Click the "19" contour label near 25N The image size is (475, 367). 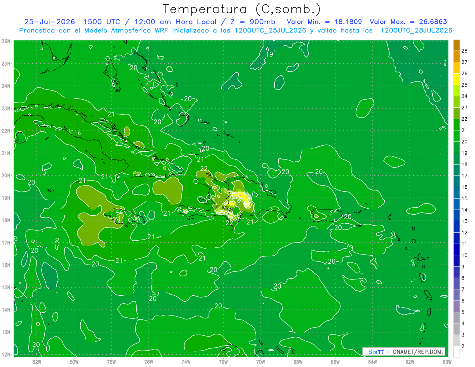point(270,54)
